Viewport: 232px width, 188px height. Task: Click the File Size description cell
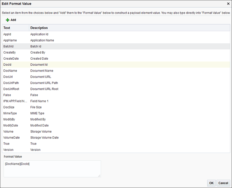(x=36, y=107)
